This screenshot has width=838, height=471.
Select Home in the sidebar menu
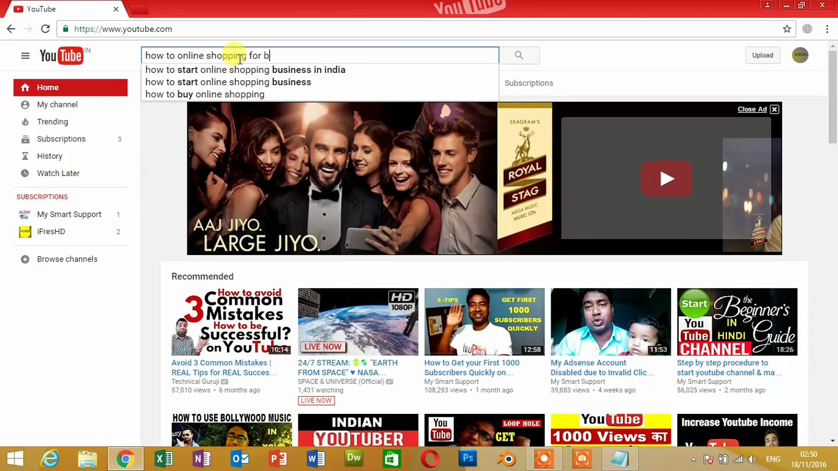point(48,87)
